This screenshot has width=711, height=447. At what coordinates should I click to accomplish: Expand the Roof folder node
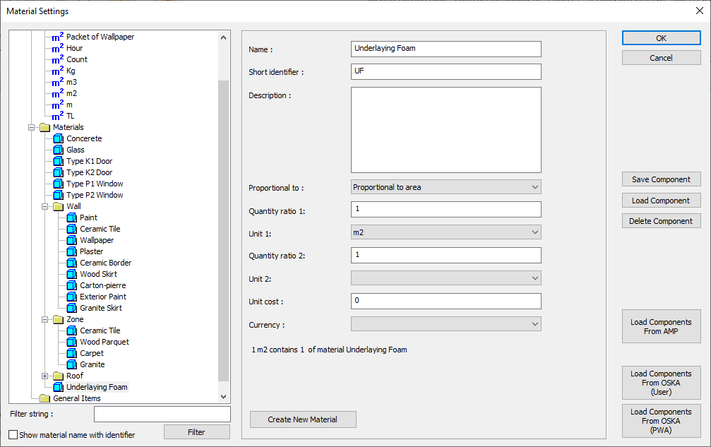click(45, 376)
